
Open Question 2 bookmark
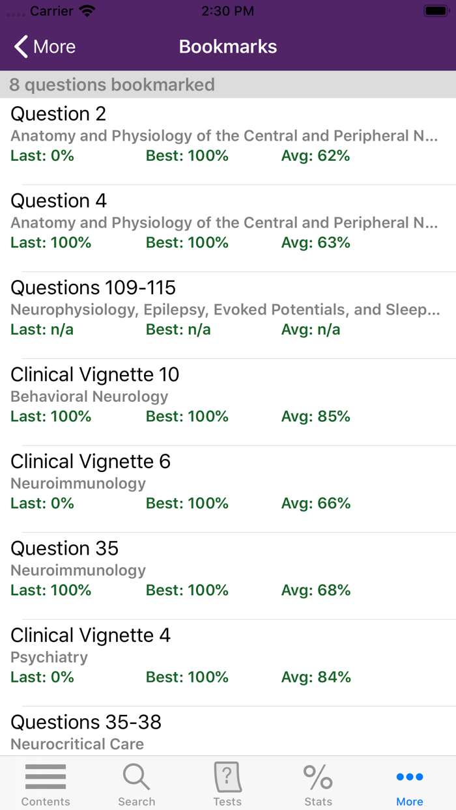coord(228,133)
